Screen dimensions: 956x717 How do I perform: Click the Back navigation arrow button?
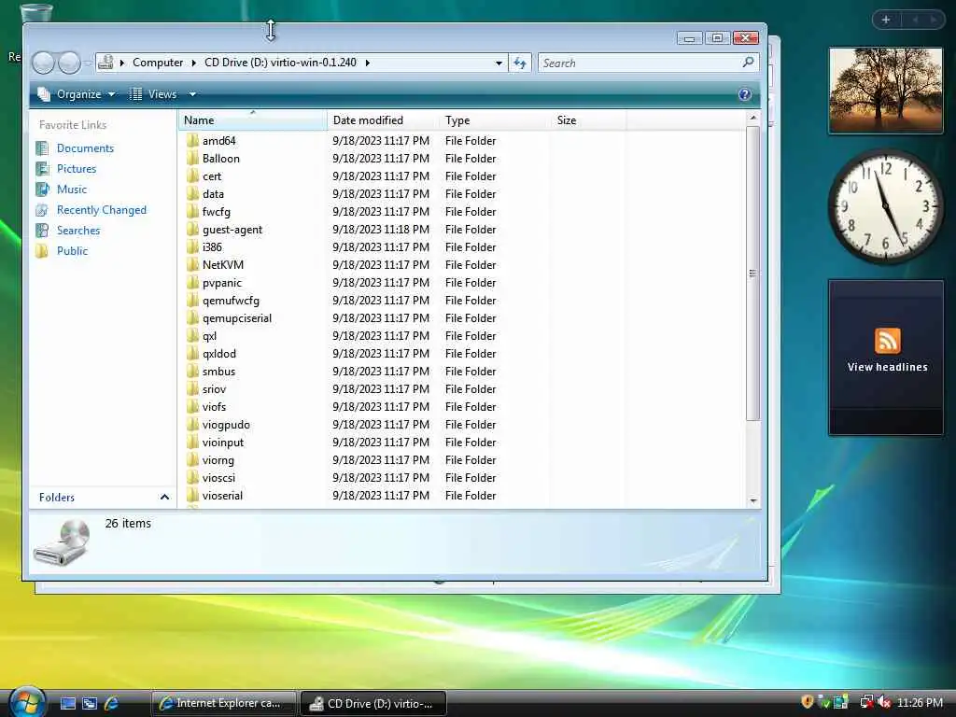click(x=43, y=63)
